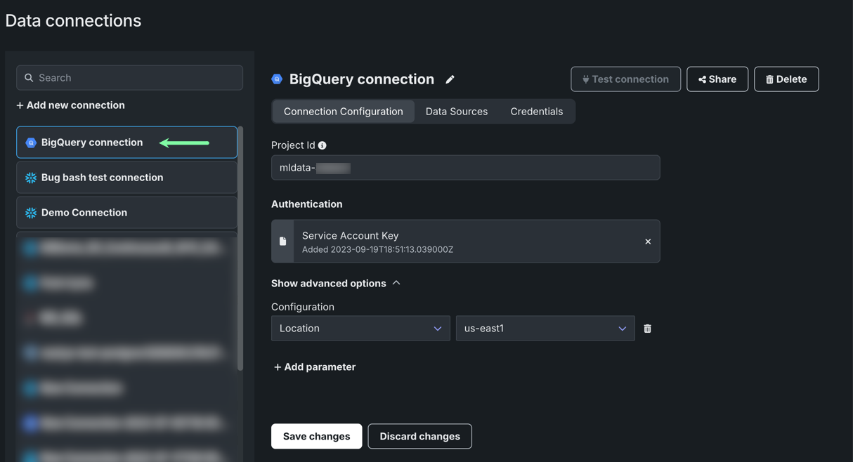Image resolution: width=853 pixels, height=462 pixels.
Task: Click the Service Account Key file icon
Action: click(x=283, y=242)
